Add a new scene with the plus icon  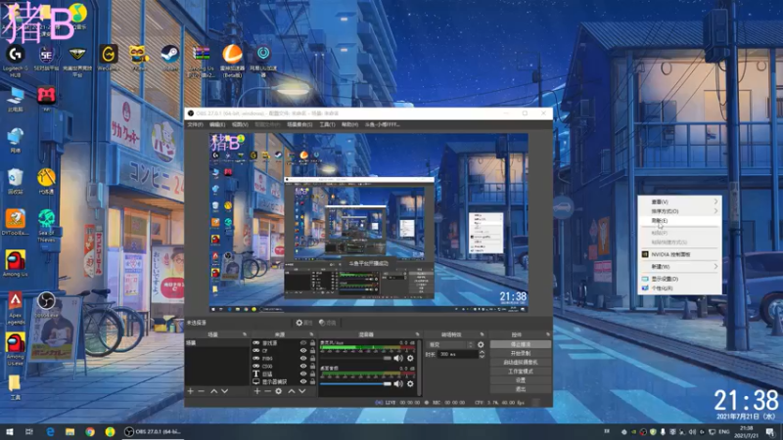click(190, 391)
